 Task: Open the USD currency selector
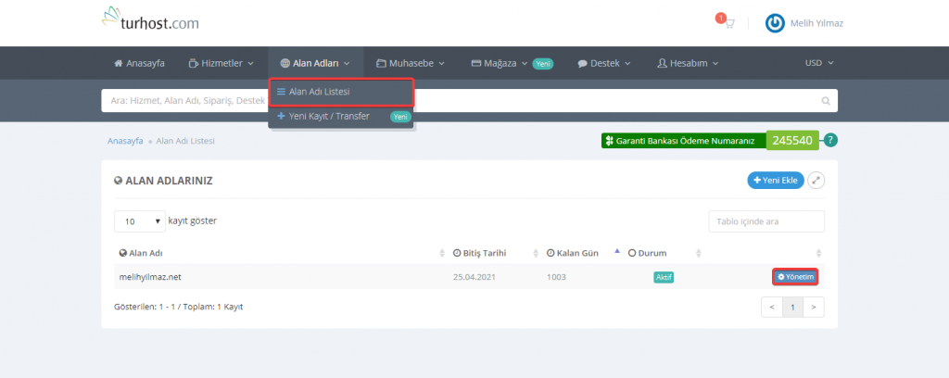click(x=819, y=63)
